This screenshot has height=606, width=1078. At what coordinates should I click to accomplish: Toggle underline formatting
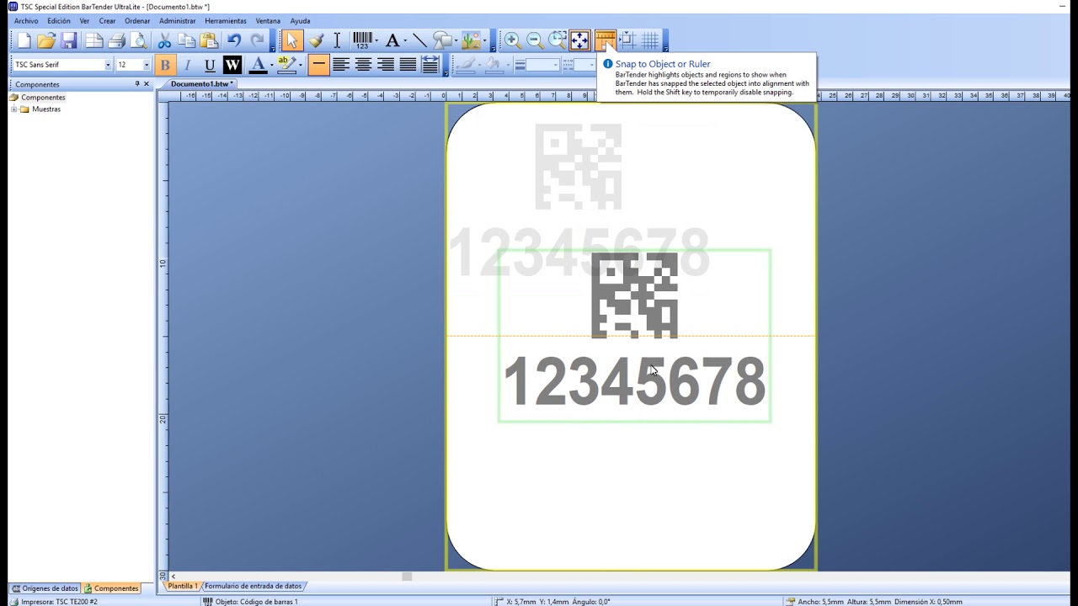[210, 65]
